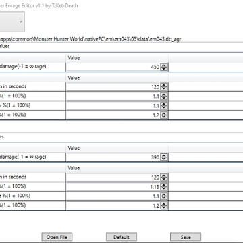Click the spinner arrows beside 1.1 in the 390 section
243x243 pixels.
click(164, 196)
